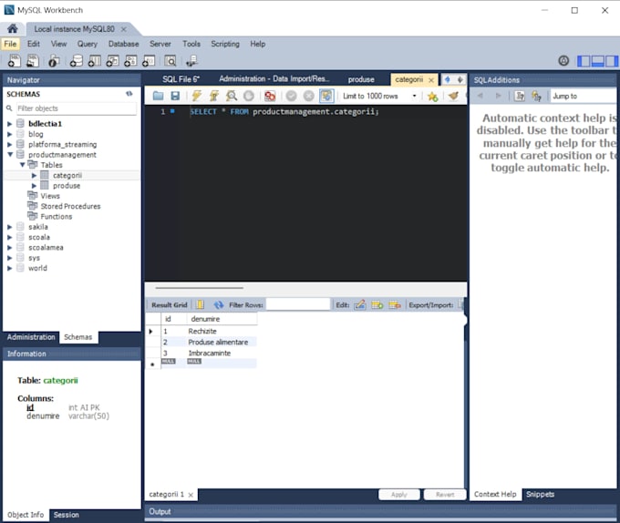Switch to the produse editor tab
The height and width of the screenshot is (523, 620).
point(361,79)
